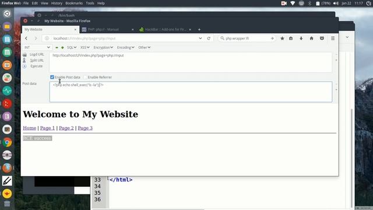
Task: Toggle Enable Post data checkbox
Action: [x=52, y=77]
